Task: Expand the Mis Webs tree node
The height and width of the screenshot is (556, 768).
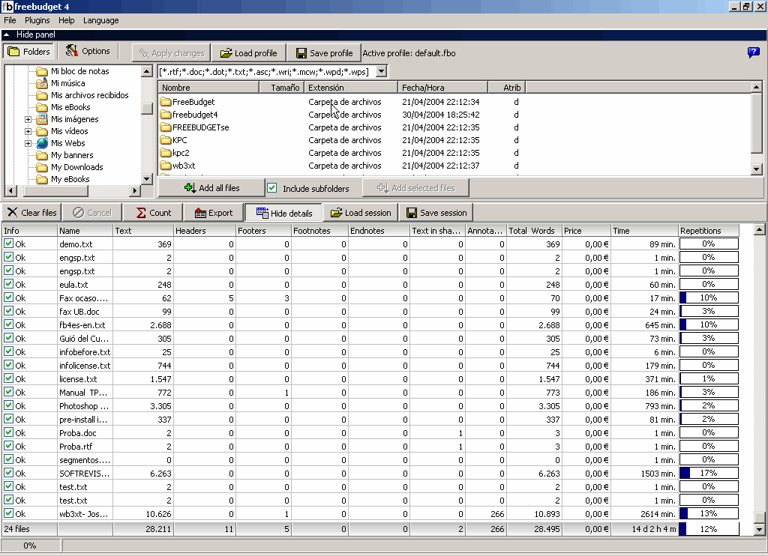Action: [28, 143]
